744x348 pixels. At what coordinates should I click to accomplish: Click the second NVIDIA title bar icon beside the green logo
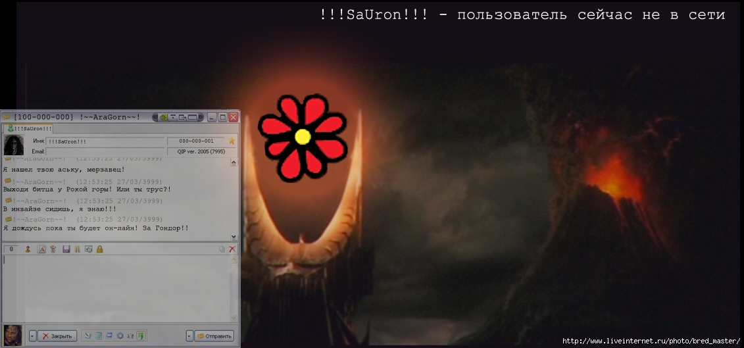tap(173, 117)
